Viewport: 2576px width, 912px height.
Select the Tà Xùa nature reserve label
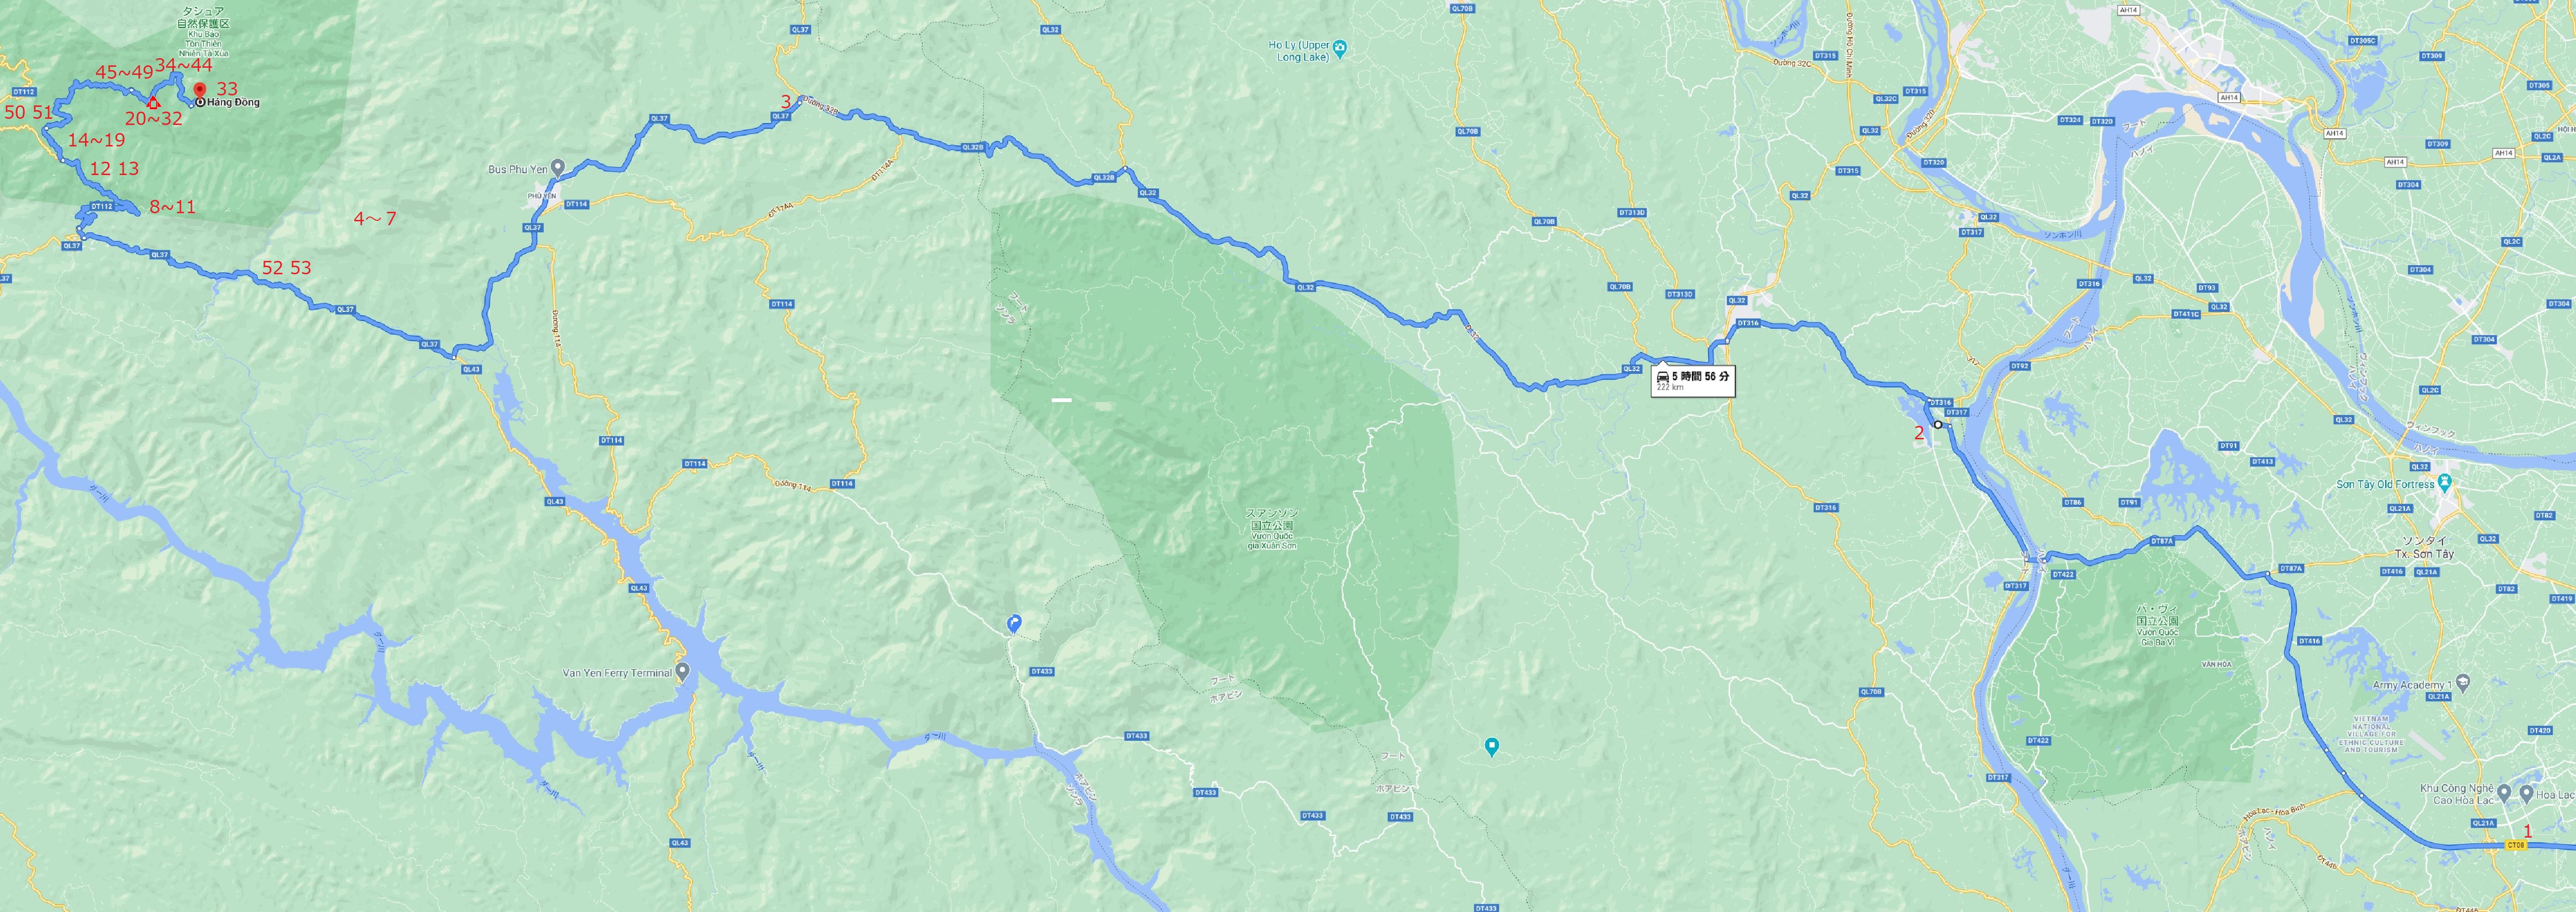(203, 31)
